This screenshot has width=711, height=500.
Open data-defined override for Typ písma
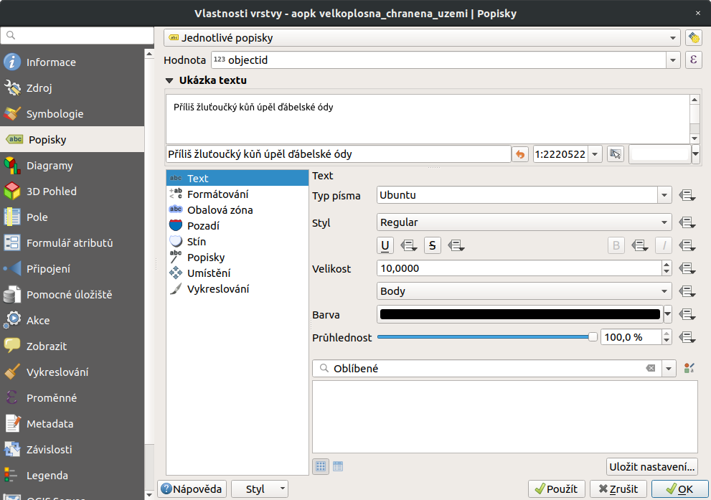687,195
